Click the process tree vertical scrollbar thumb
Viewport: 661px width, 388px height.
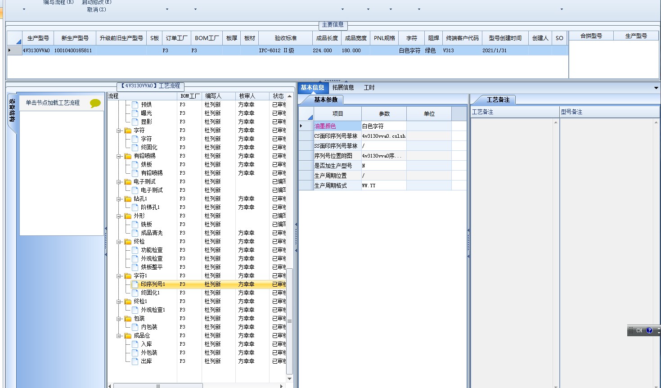[290, 321]
